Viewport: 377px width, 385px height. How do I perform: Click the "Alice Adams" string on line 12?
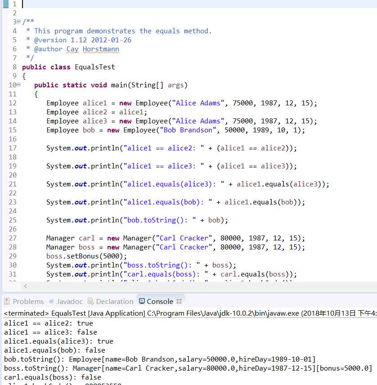[x=198, y=103]
